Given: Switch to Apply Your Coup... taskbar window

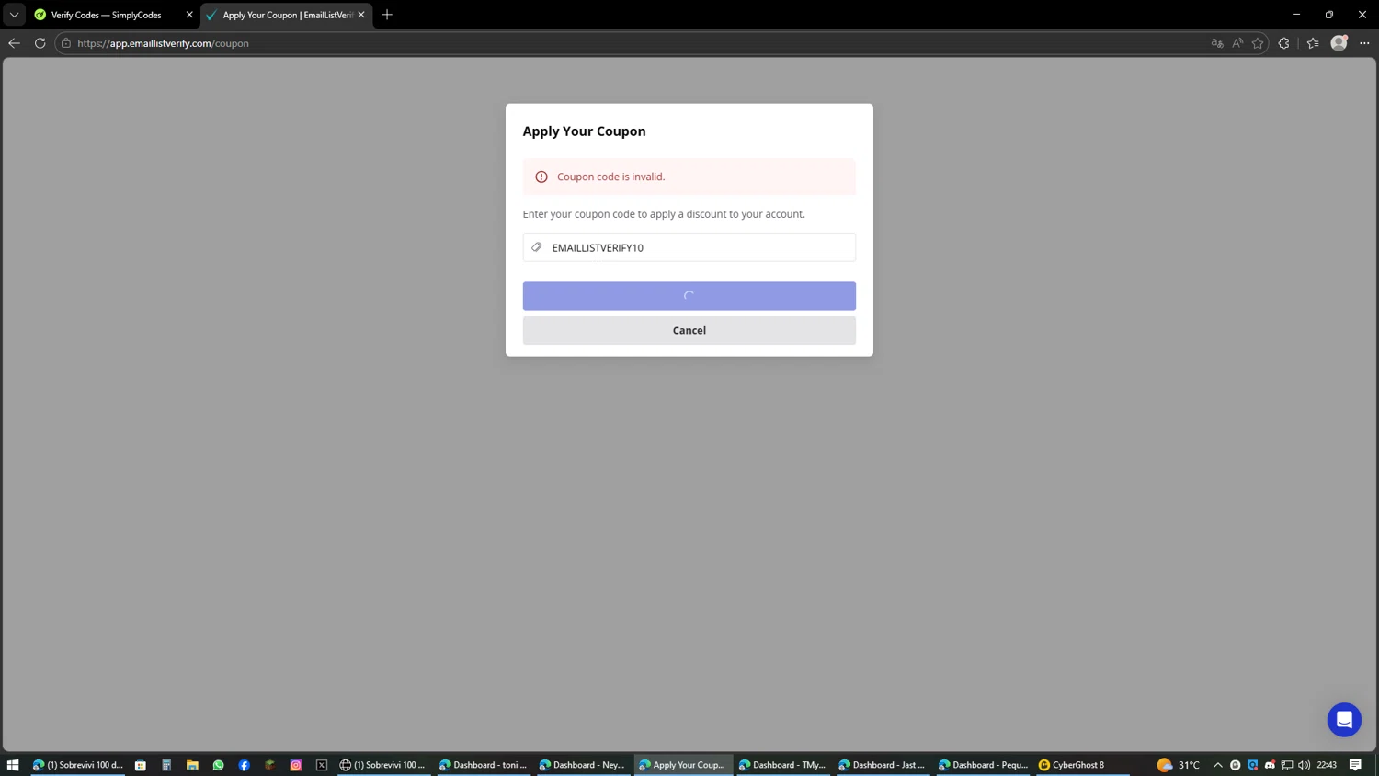Looking at the screenshot, I should tap(683, 765).
